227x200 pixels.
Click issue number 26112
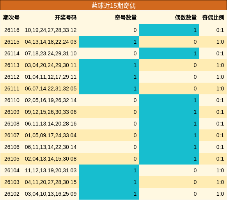tap(12, 77)
